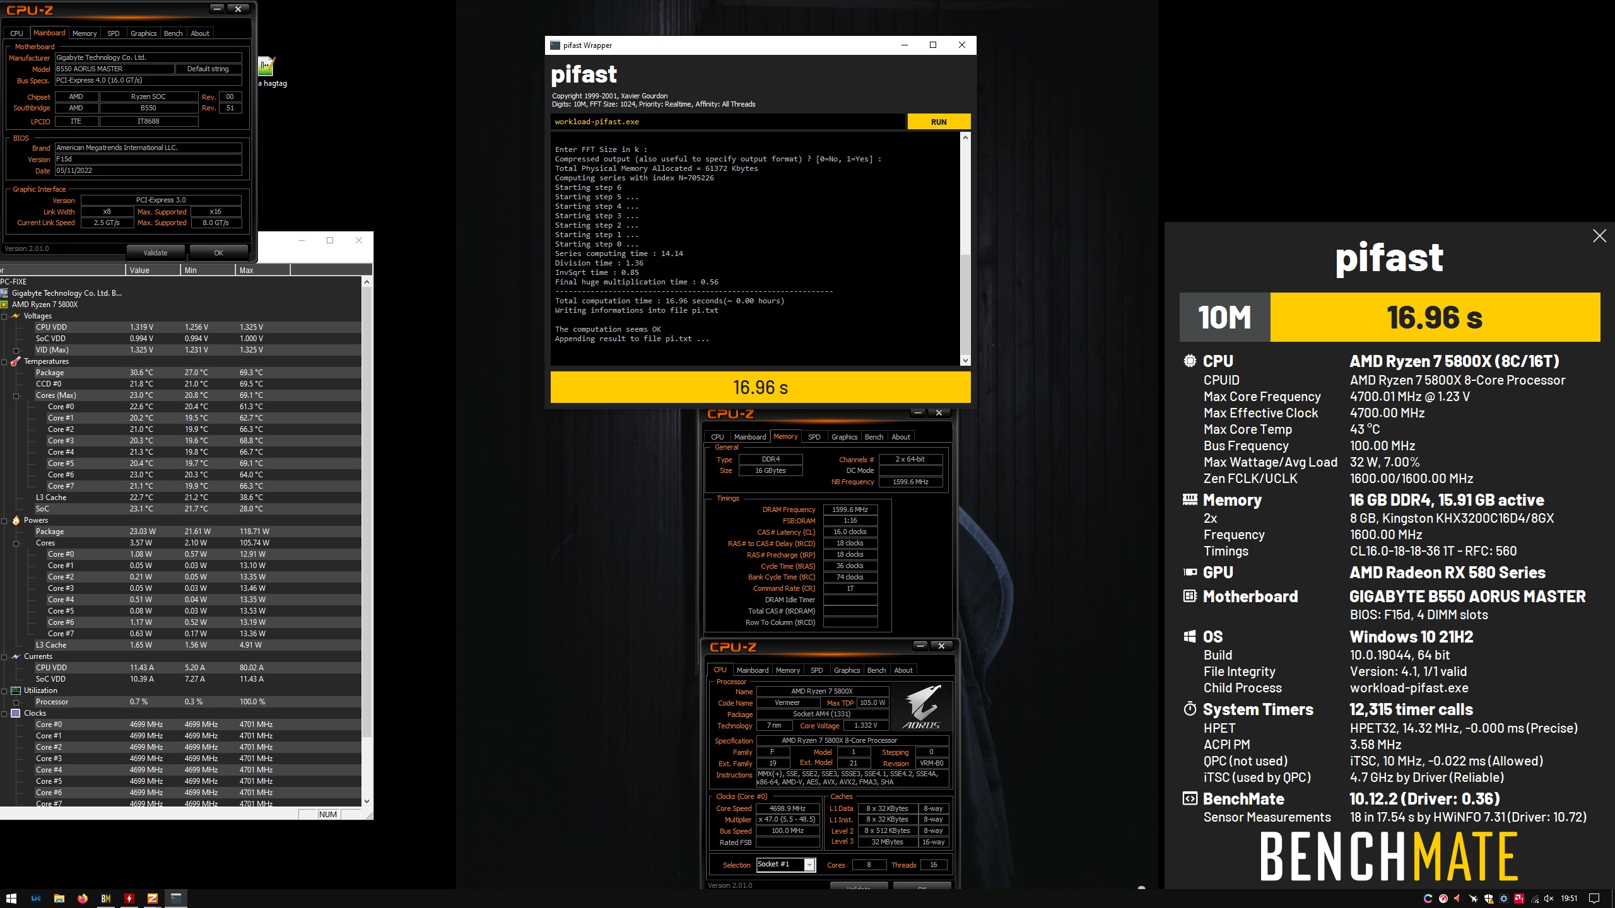This screenshot has width=1615, height=908.
Task: Click the red Wargaming circle tray icon
Action: (x=1443, y=899)
